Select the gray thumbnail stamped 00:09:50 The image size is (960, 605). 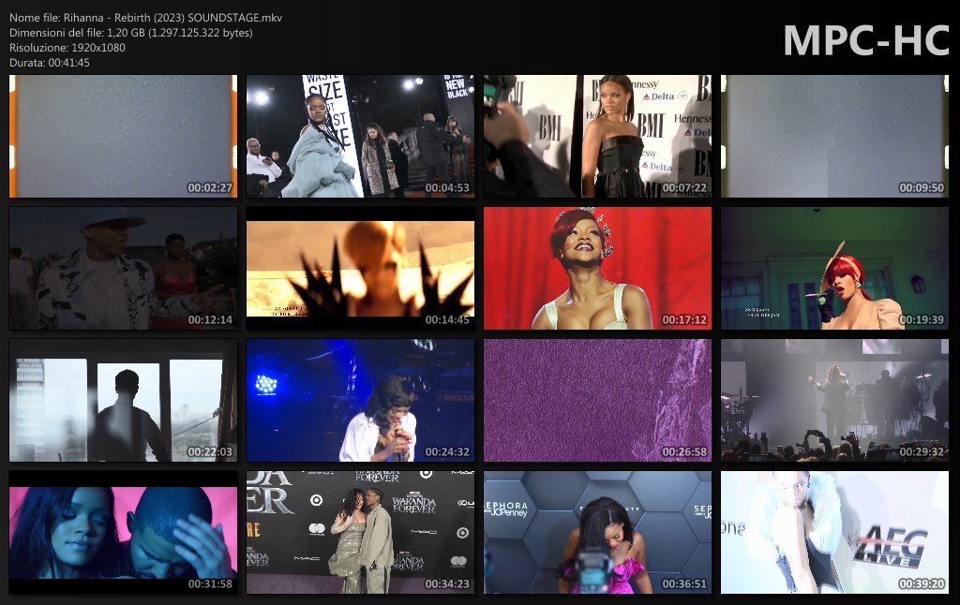(834, 137)
